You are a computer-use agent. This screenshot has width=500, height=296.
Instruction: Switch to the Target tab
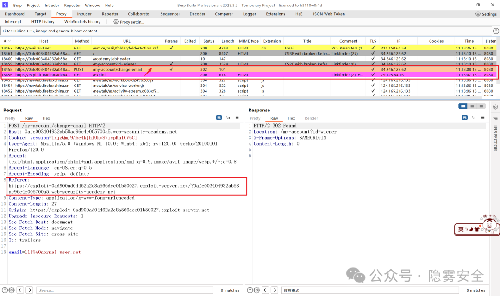pyautogui.click(x=40, y=14)
